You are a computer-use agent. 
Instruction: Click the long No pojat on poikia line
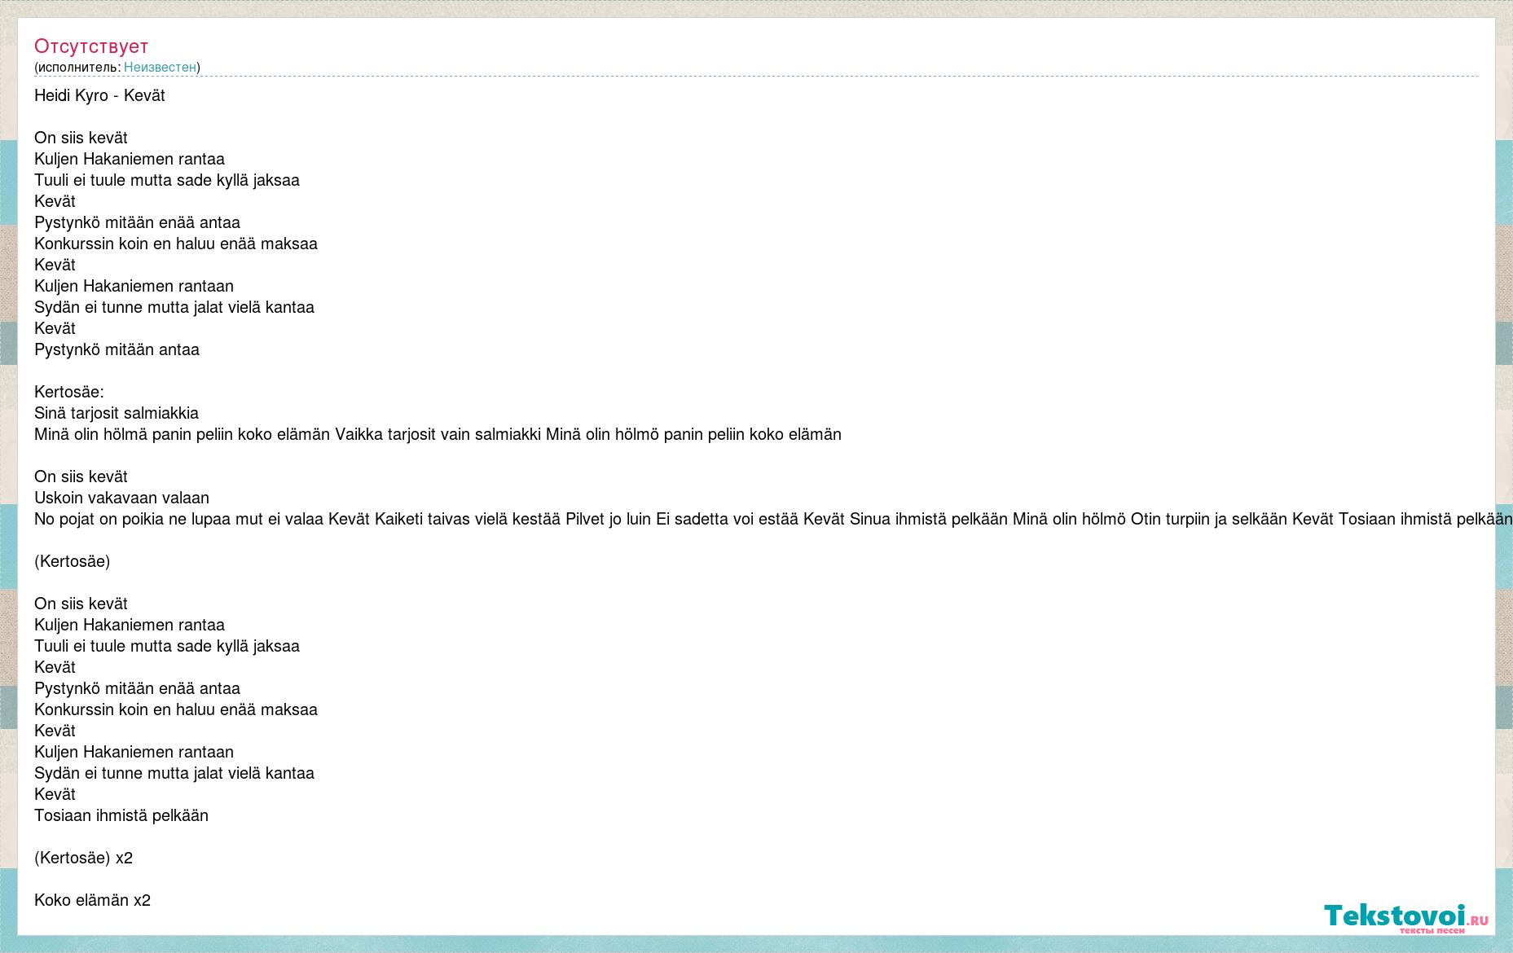pos(773,519)
